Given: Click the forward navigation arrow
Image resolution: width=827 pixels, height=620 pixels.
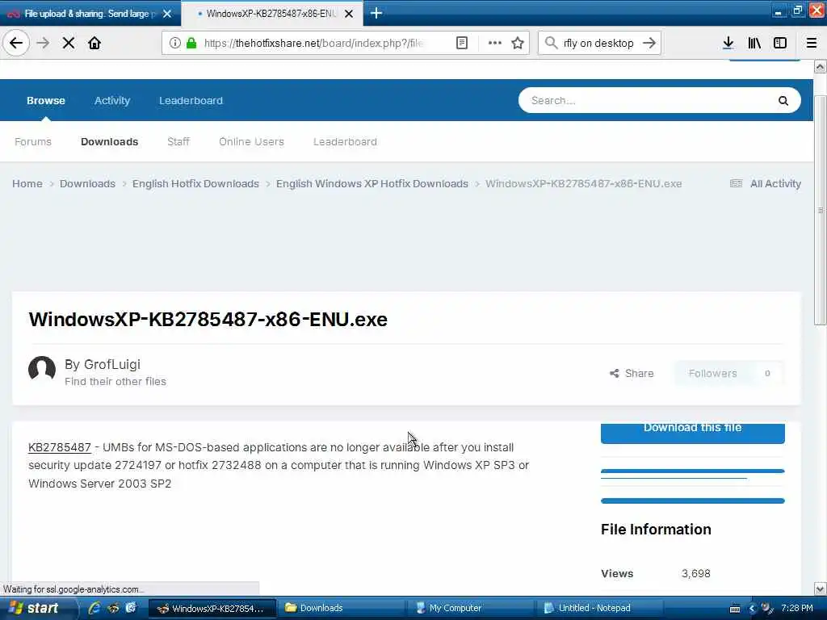Looking at the screenshot, I should pos(43,43).
